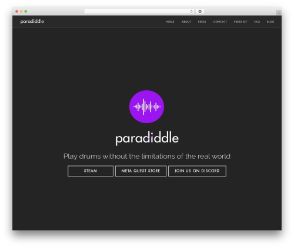The height and width of the screenshot is (248, 294).
Task: Click the large paradiddle wordmark
Action: [147, 138]
